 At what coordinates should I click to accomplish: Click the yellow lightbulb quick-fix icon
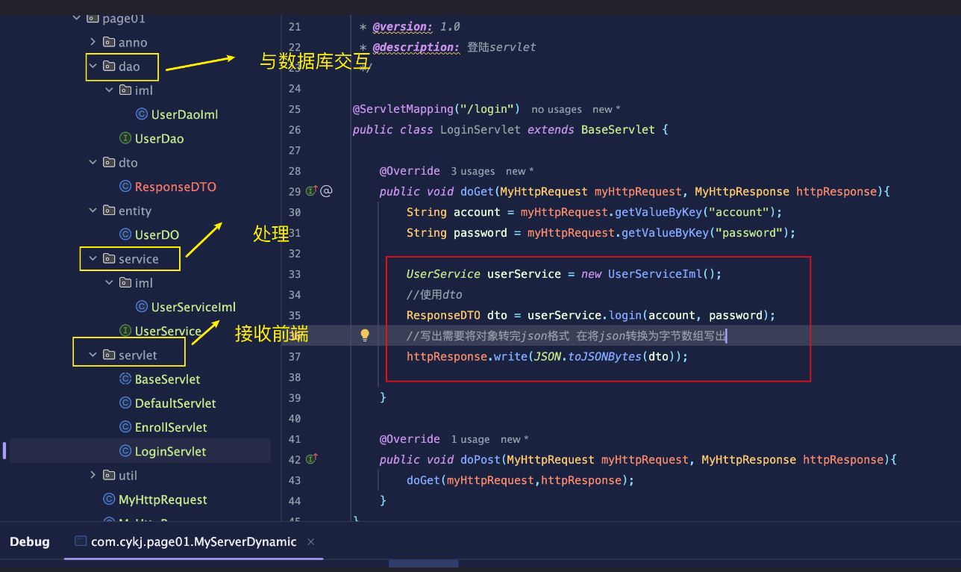[365, 335]
